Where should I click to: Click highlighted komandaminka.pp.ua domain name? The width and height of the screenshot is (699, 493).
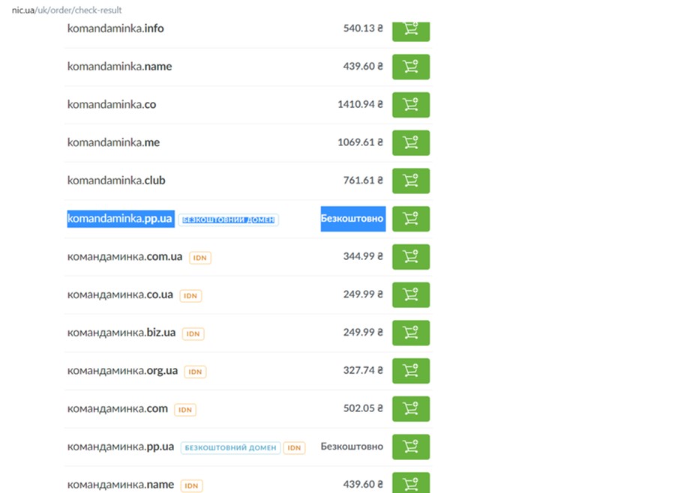pos(120,219)
